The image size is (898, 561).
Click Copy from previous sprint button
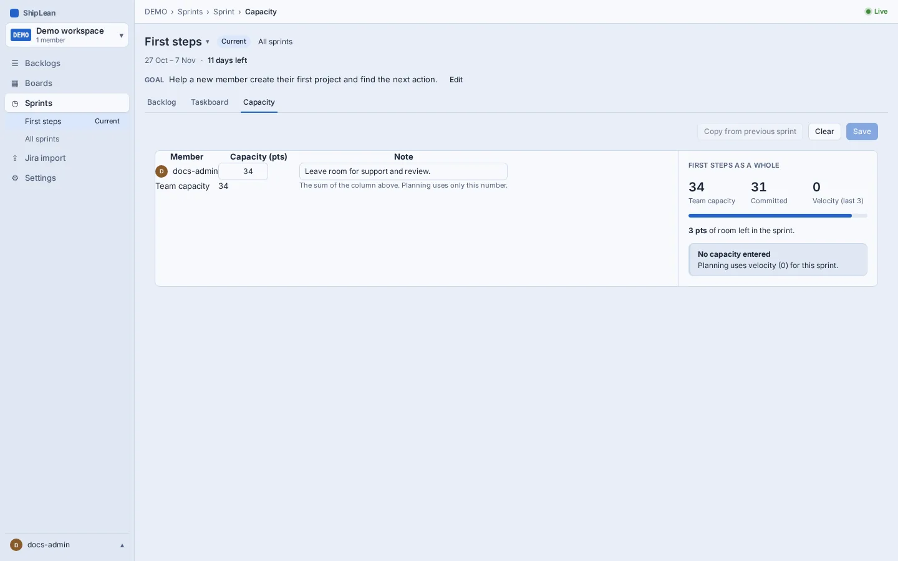click(750, 132)
